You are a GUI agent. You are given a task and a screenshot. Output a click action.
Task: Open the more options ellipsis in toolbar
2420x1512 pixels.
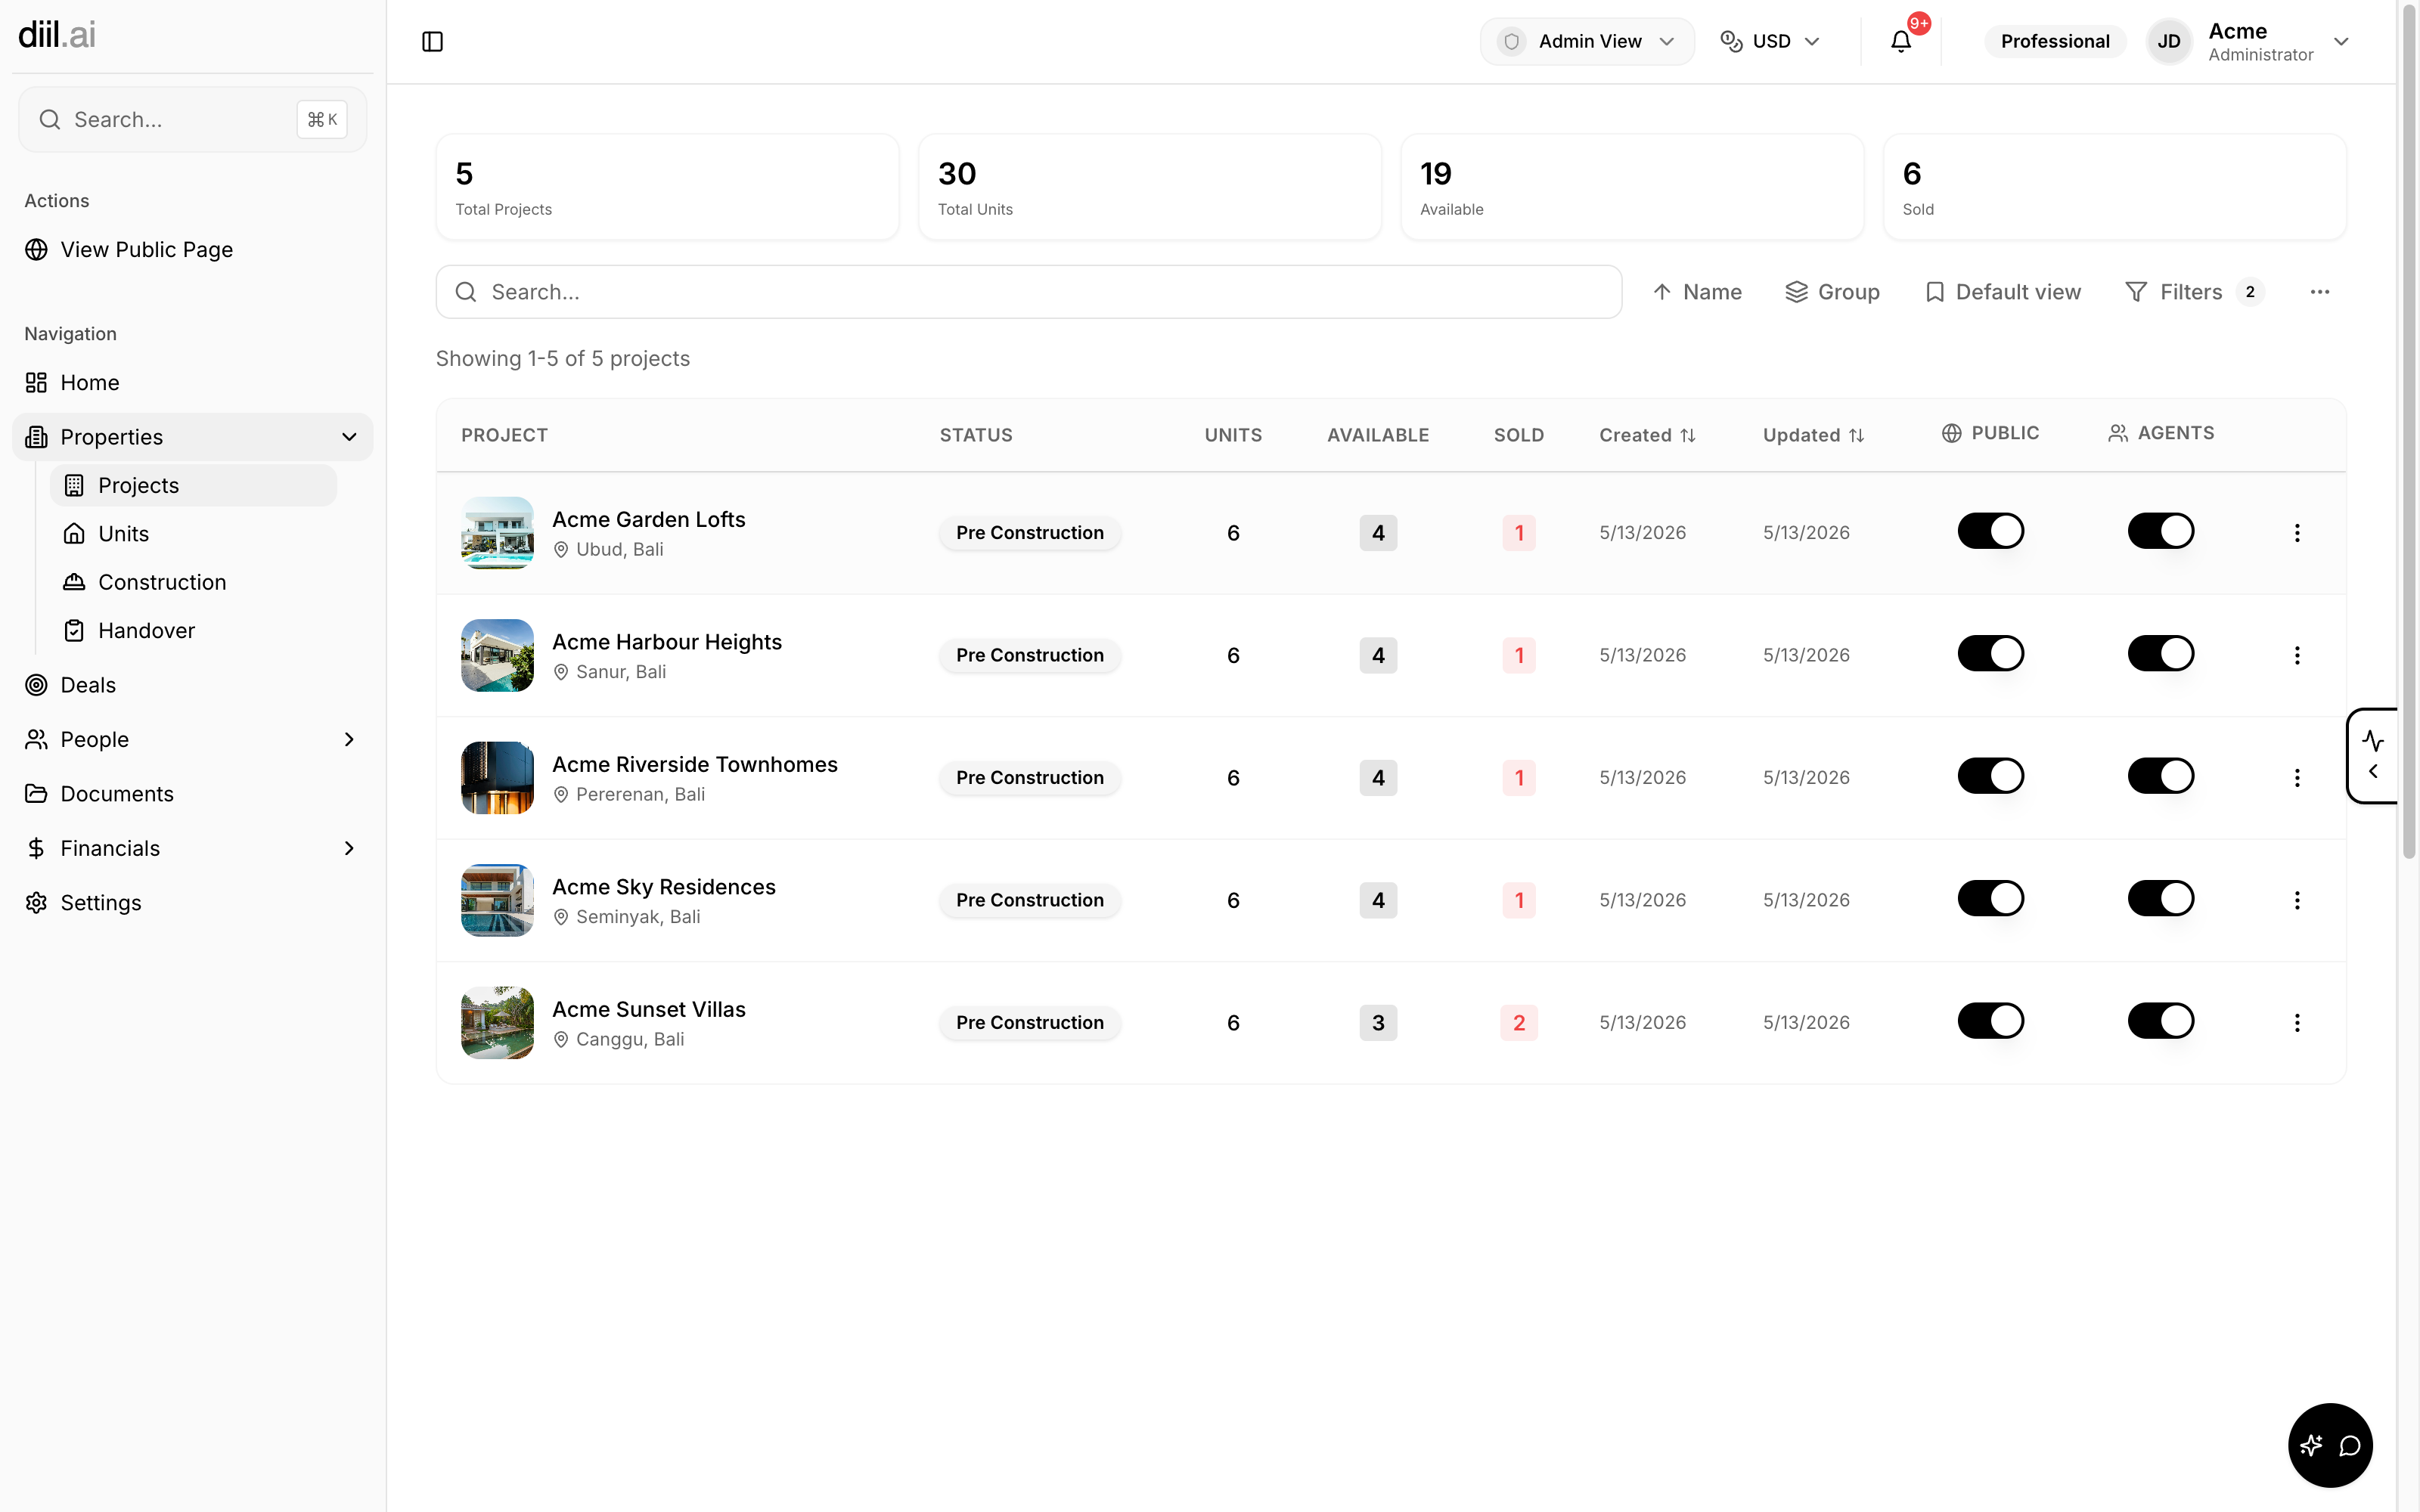click(x=2320, y=292)
